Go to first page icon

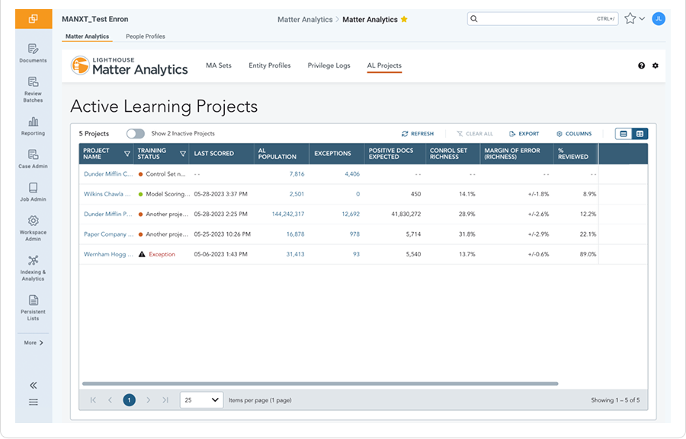point(93,400)
